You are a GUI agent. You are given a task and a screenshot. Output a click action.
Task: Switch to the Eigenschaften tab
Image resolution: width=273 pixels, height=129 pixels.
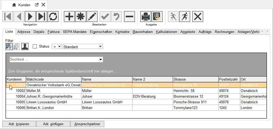[x=101, y=32]
